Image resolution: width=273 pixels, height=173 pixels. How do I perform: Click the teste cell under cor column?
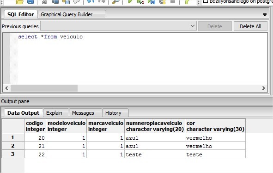(215, 154)
